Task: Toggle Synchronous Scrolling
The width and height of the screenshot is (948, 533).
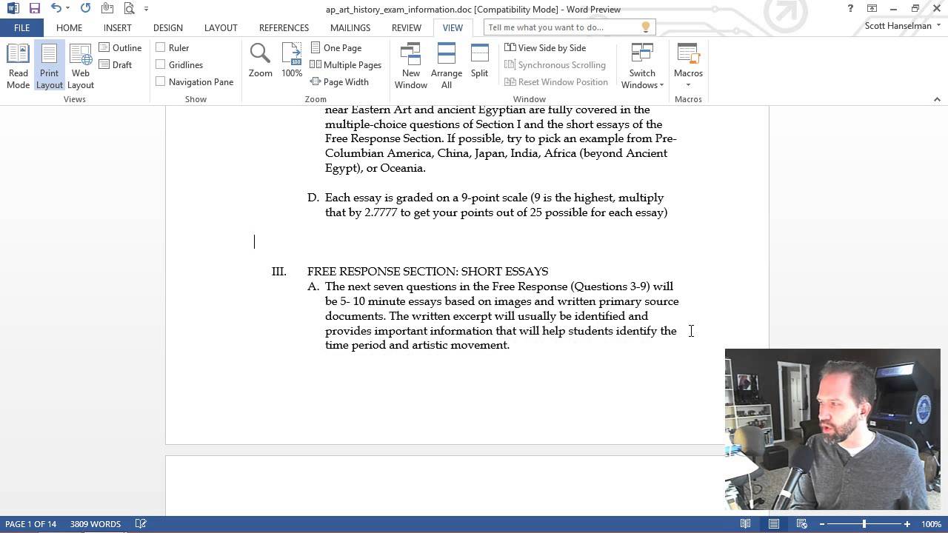Action: pos(555,64)
